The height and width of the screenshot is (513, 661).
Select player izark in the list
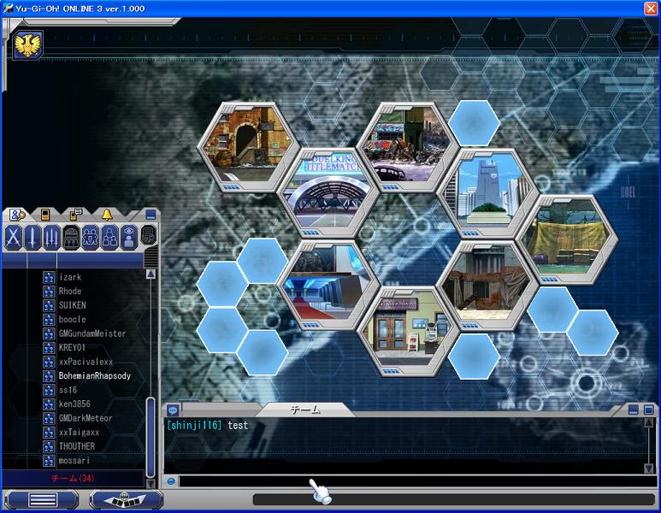pos(70,277)
